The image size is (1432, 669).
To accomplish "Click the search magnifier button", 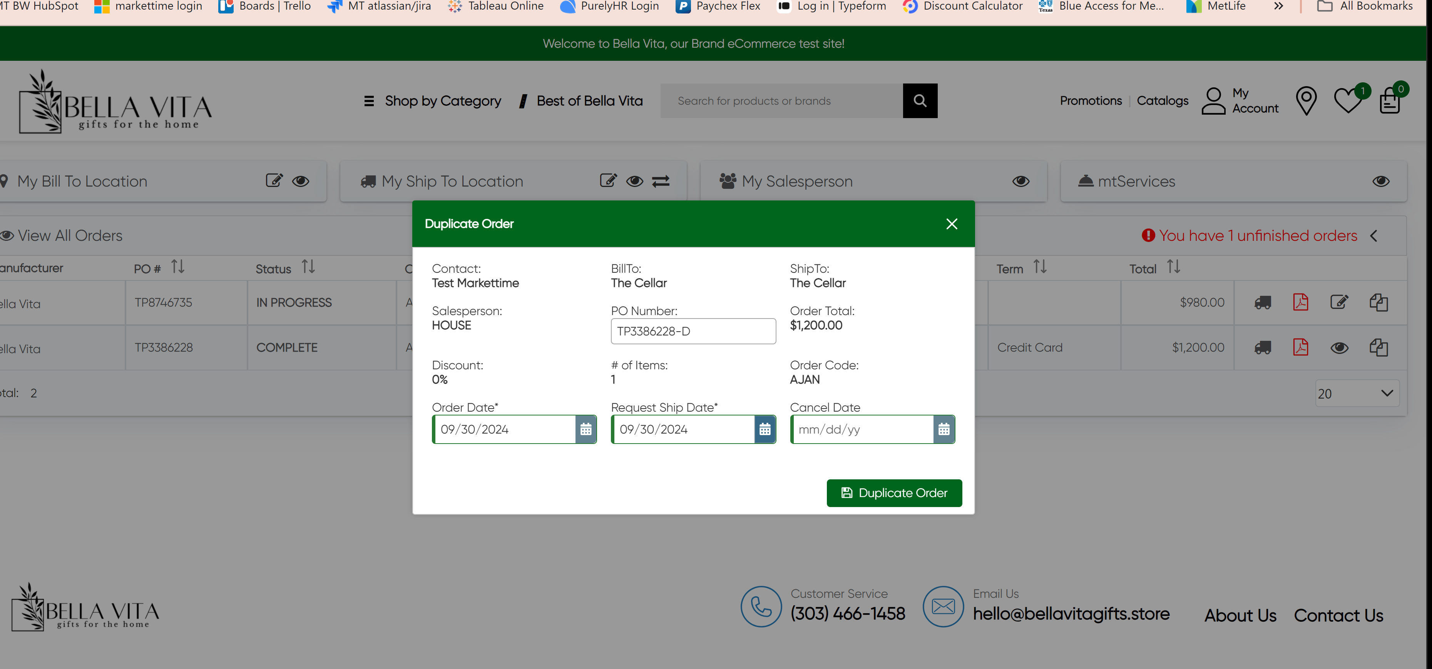I will pos(920,100).
